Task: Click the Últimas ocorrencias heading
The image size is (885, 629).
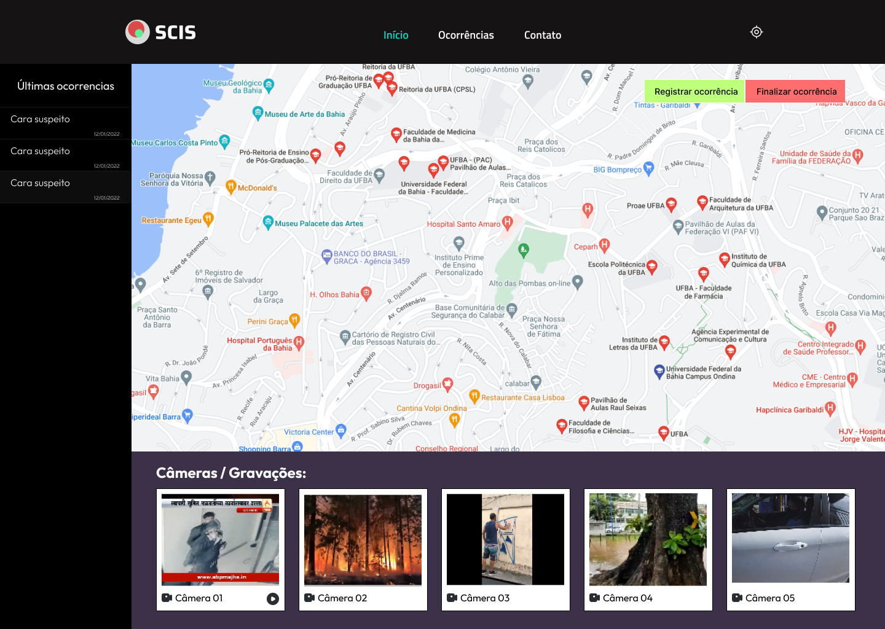Action: [66, 86]
